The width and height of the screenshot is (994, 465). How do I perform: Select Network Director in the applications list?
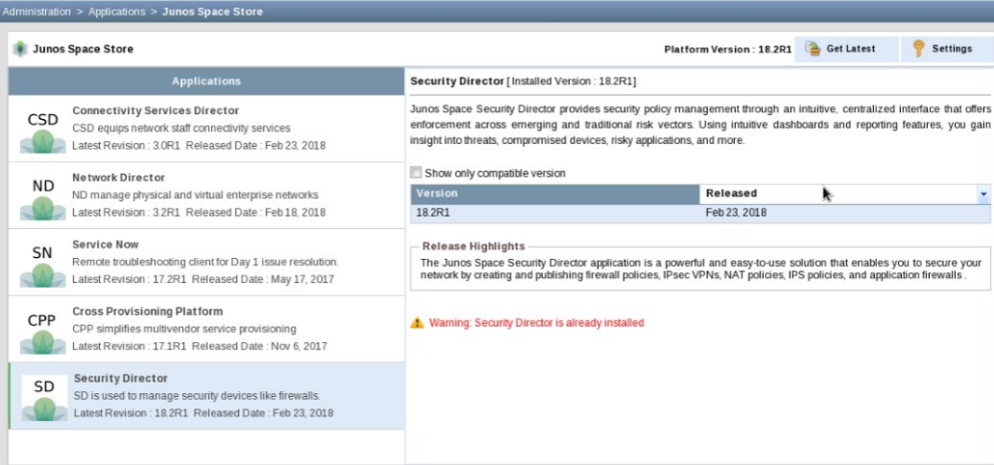119,177
